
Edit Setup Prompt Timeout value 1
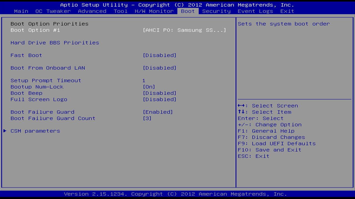tap(144, 80)
